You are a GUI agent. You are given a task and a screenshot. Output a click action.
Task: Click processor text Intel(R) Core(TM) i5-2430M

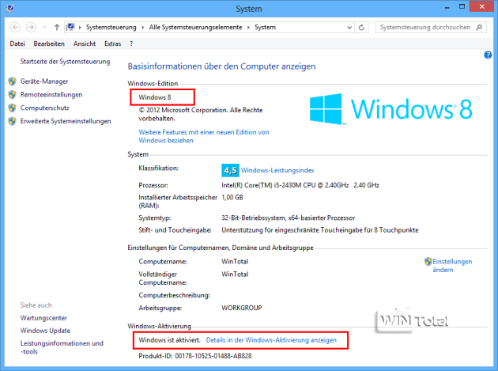click(x=300, y=185)
